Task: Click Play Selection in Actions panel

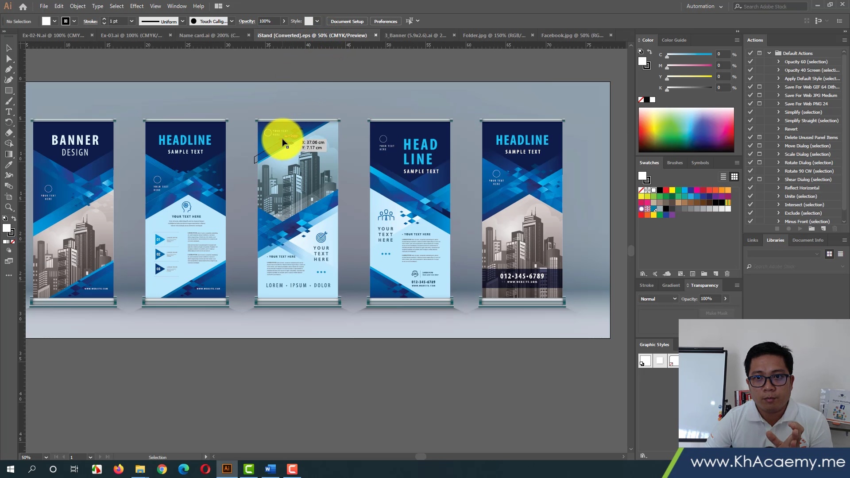Action: 800,229
